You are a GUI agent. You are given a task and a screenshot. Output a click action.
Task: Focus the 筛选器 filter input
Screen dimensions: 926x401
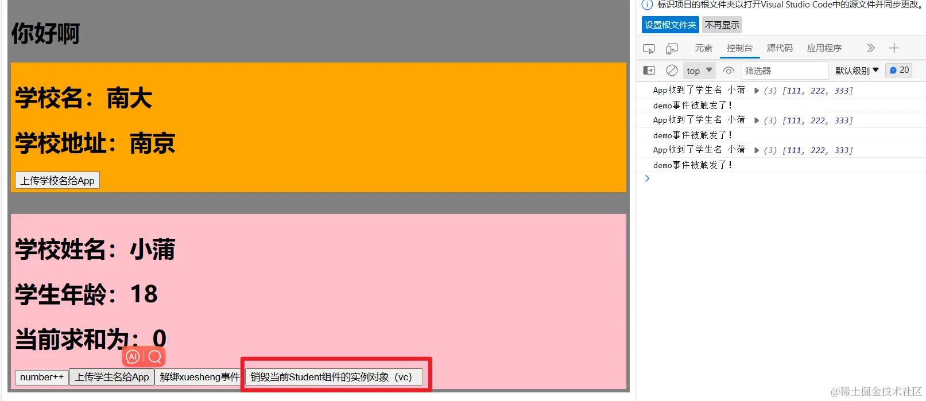coord(785,71)
